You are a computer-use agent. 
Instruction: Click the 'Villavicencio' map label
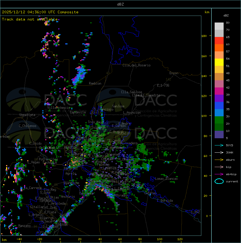point(59,108)
